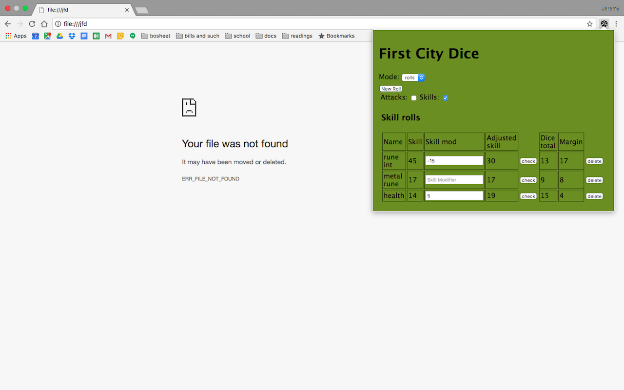Open the Google Maps bookmark icon
This screenshot has width=624, height=390.
(x=47, y=36)
